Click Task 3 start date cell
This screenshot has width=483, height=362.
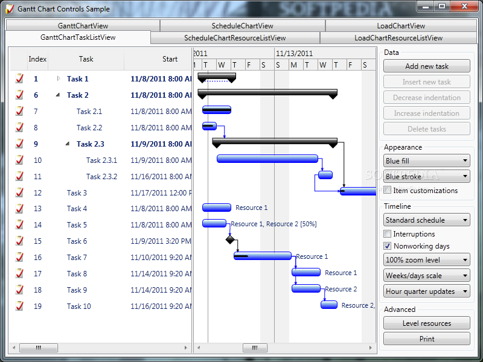click(161, 193)
